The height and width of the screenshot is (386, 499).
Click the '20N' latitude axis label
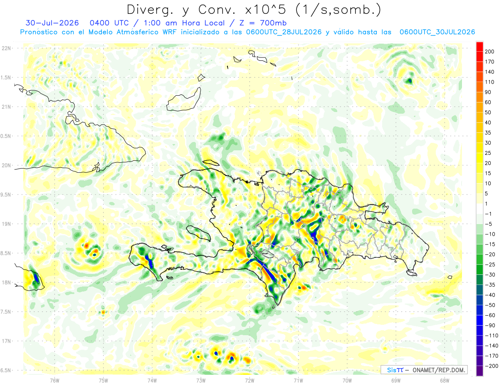click(x=6, y=165)
